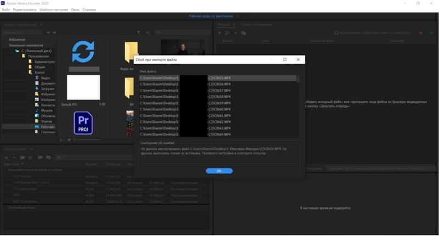Select the C8664.MP4 row in the error list
The width and height of the screenshot is (439, 236).
(217, 134)
